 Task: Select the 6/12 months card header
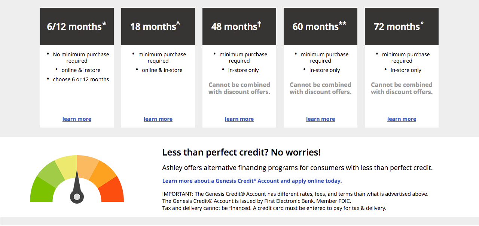point(77,26)
